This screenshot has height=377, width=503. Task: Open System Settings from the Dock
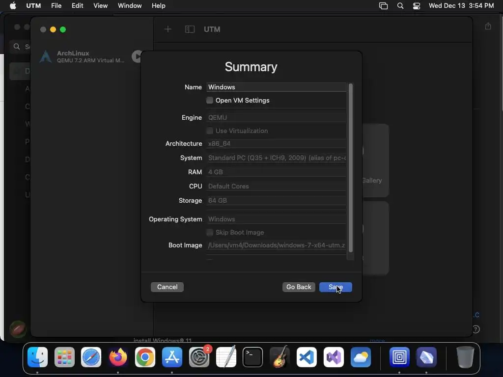coord(199,357)
